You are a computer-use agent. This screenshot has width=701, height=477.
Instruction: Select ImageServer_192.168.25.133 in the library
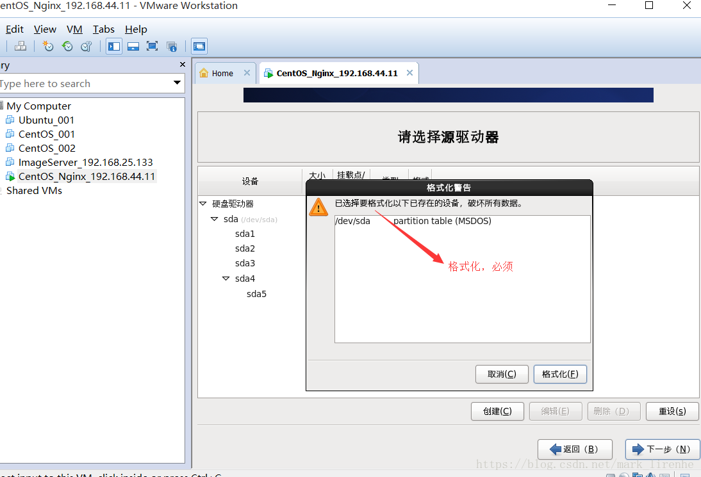[x=85, y=162]
